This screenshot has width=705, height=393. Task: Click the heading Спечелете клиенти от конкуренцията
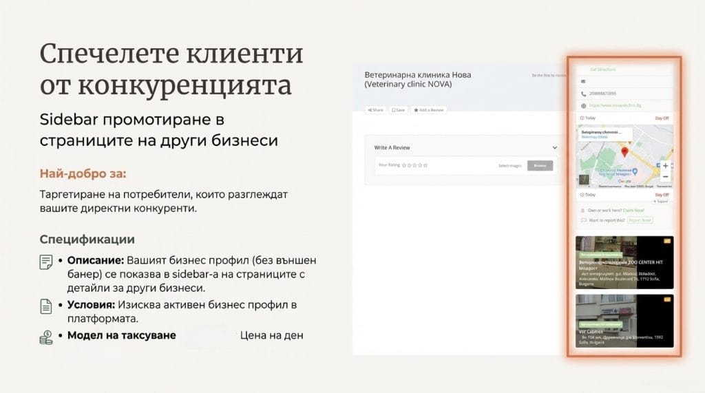coord(171,69)
